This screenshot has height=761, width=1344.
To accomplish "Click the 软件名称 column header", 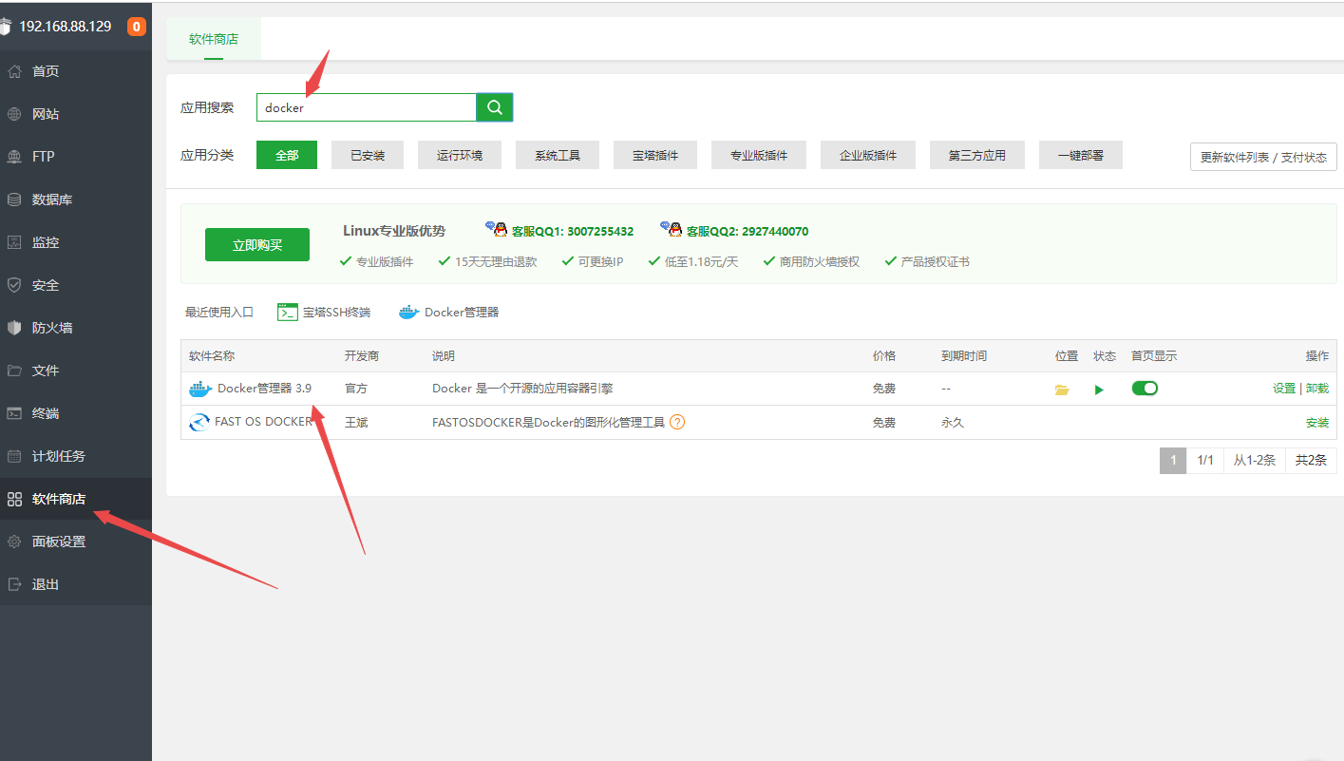I will point(212,355).
